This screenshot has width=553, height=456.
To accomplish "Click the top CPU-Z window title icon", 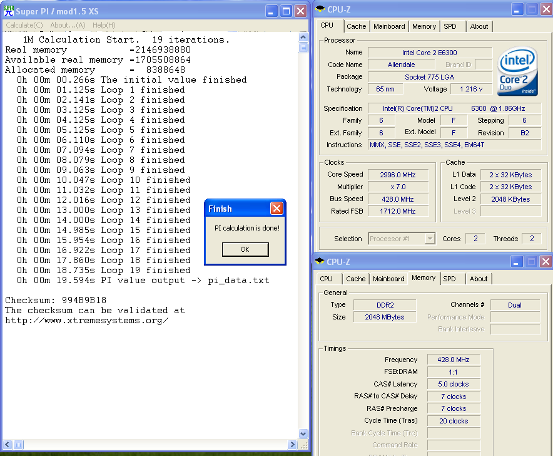I will pos(320,9).
